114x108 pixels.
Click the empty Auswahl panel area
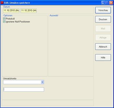[x=71, y=46]
